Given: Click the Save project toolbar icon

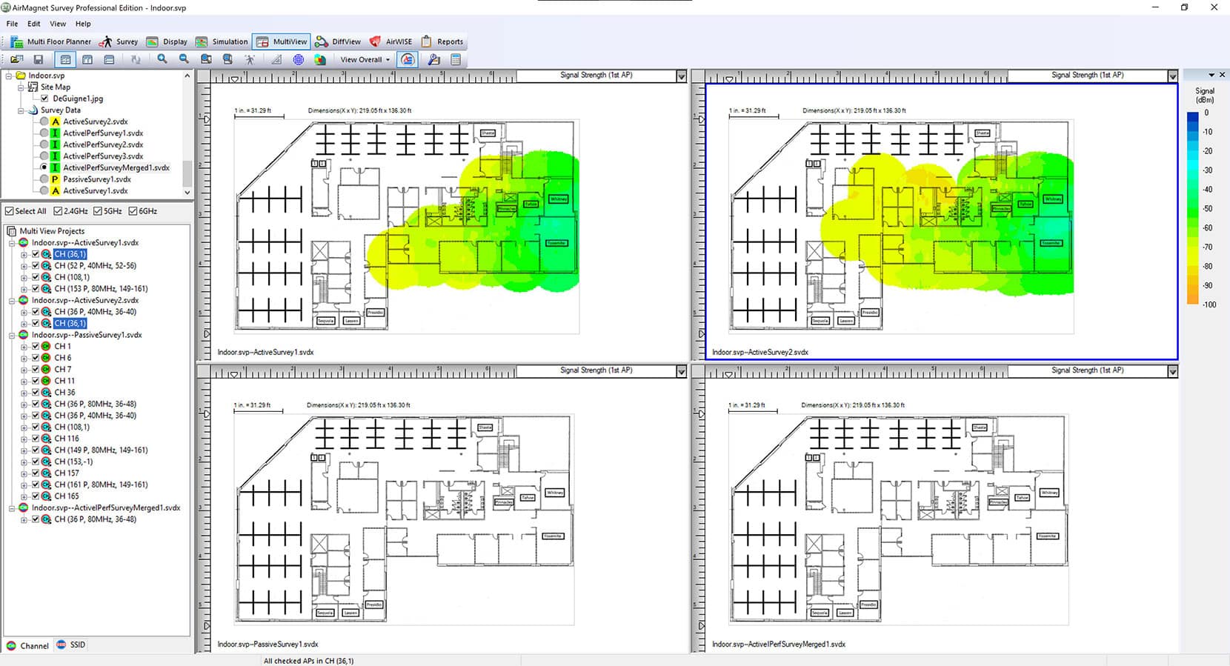Looking at the screenshot, I should point(39,59).
